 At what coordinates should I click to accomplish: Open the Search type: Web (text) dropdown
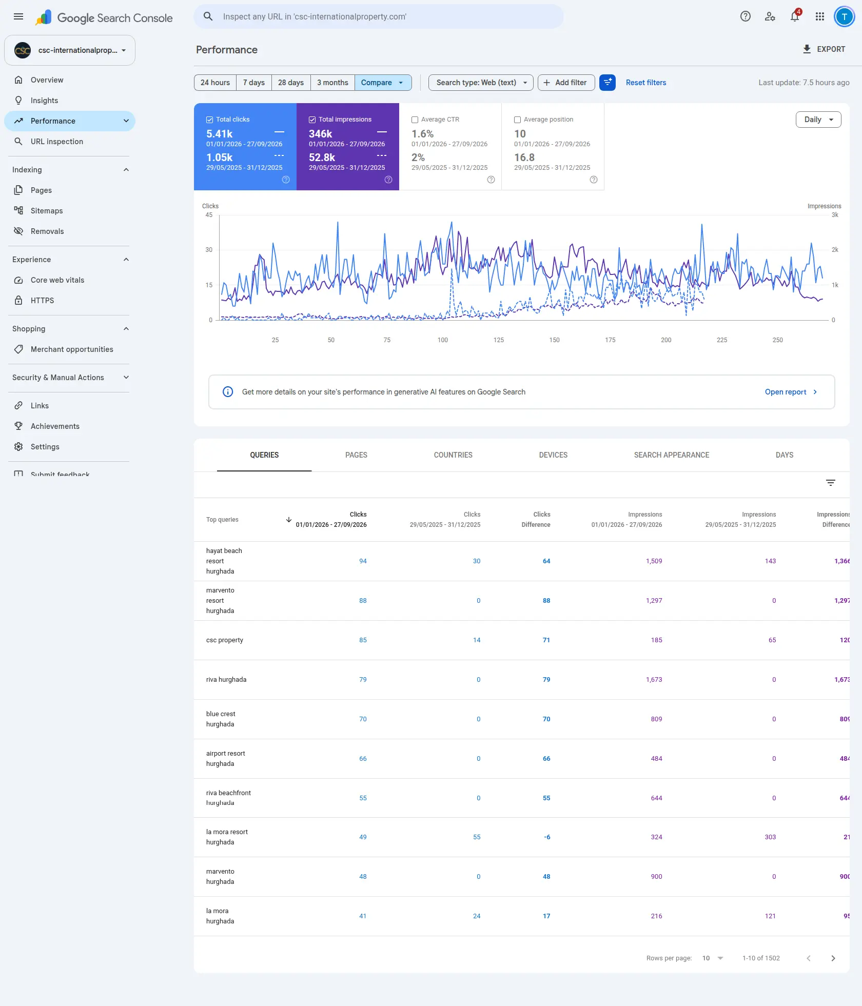tap(481, 83)
